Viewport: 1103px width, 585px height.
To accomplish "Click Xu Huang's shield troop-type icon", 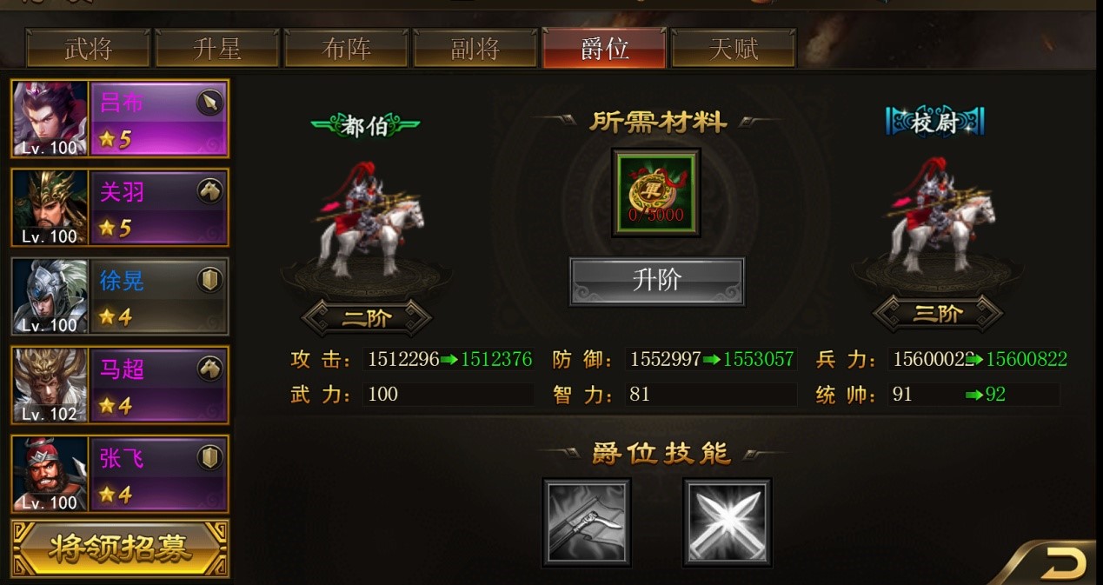I will 209,280.
